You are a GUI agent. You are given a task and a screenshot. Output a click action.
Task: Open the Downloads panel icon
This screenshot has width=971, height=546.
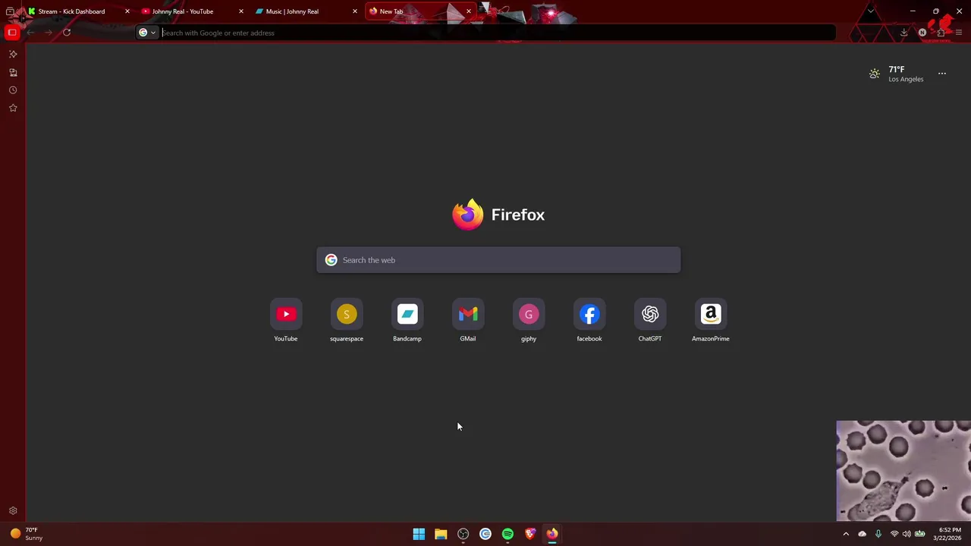pos(903,33)
